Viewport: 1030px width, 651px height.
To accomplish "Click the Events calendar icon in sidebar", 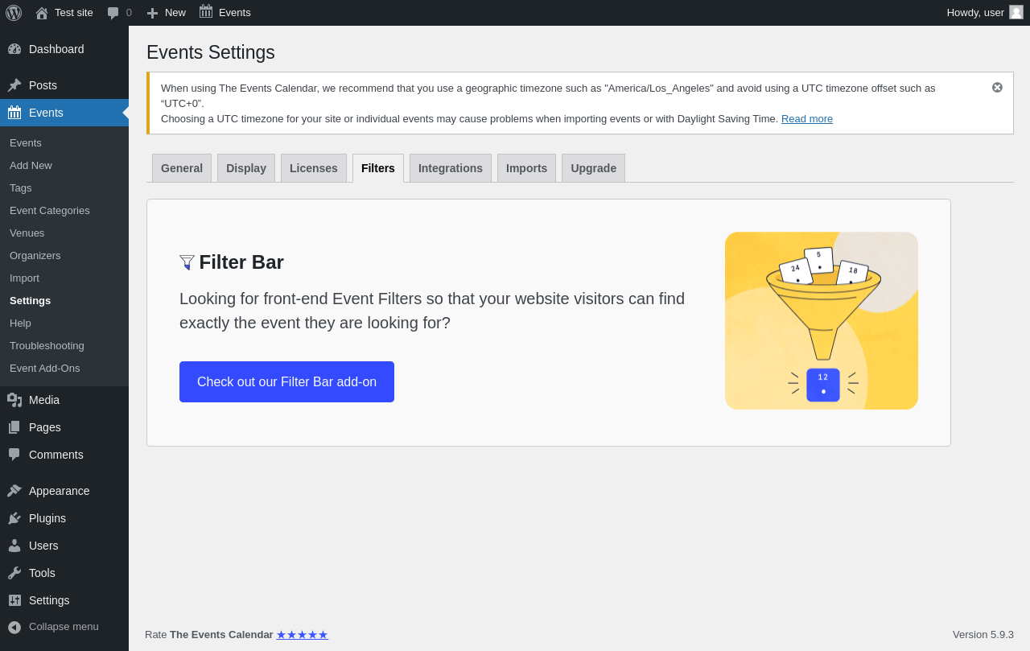I will click(x=14, y=113).
